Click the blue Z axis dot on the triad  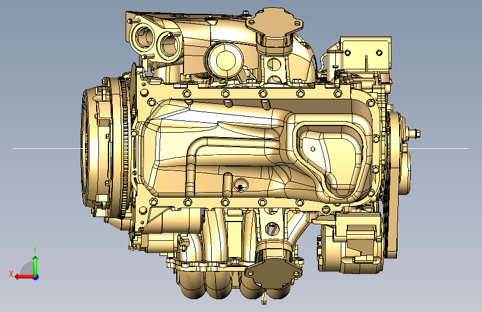coord(36,277)
